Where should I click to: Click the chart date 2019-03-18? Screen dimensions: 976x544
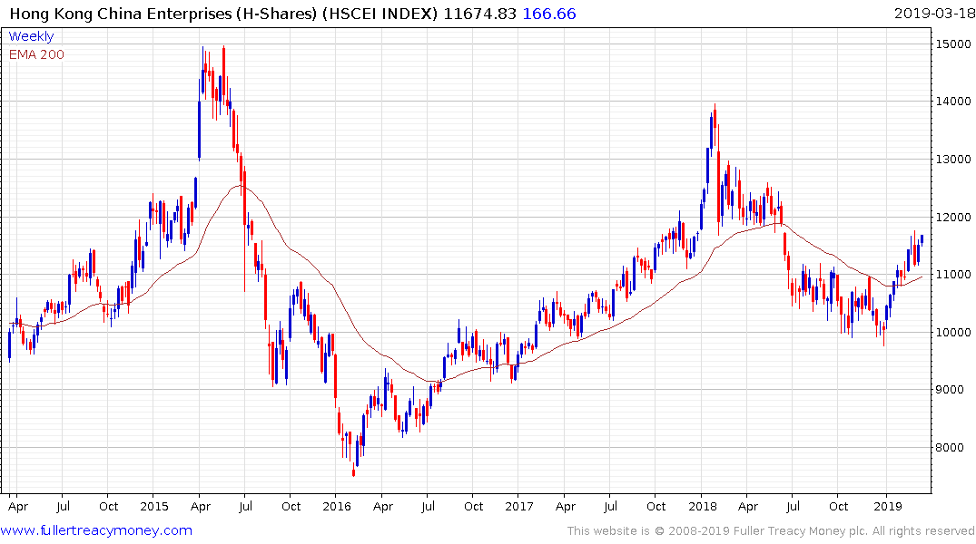[x=932, y=13]
